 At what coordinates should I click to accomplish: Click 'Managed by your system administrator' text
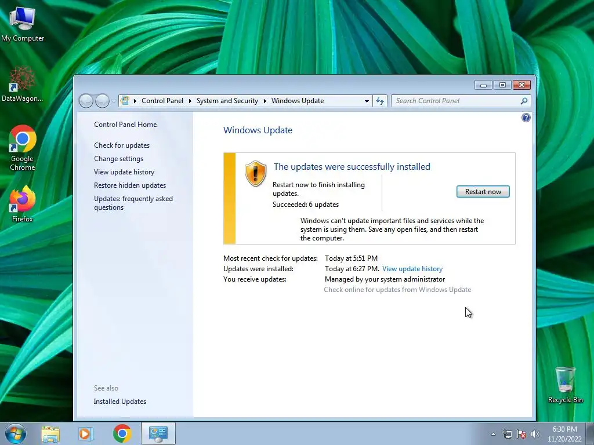click(385, 279)
